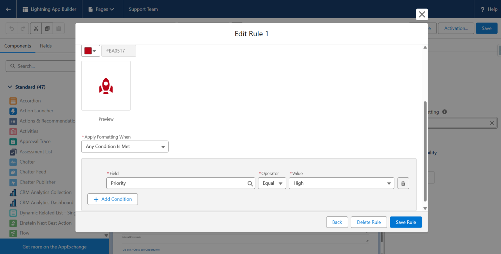This screenshot has height=254, width=501.
Task: Click the #BA0517 hex value field
Action: (119, 51)
